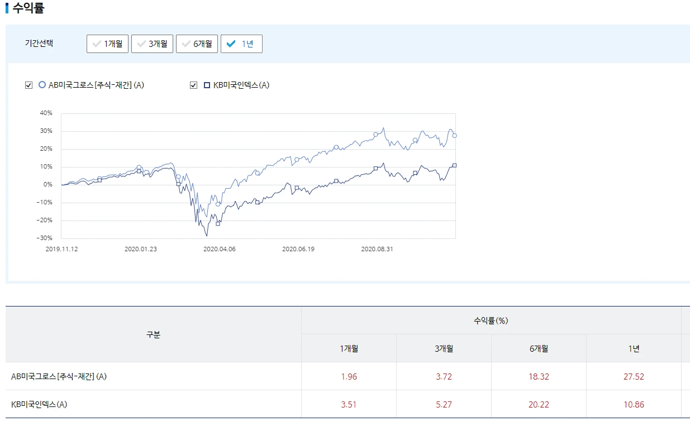Click the 1년 period button
The height and width of the screenshot is (431, 690).
tap(241, 43)
